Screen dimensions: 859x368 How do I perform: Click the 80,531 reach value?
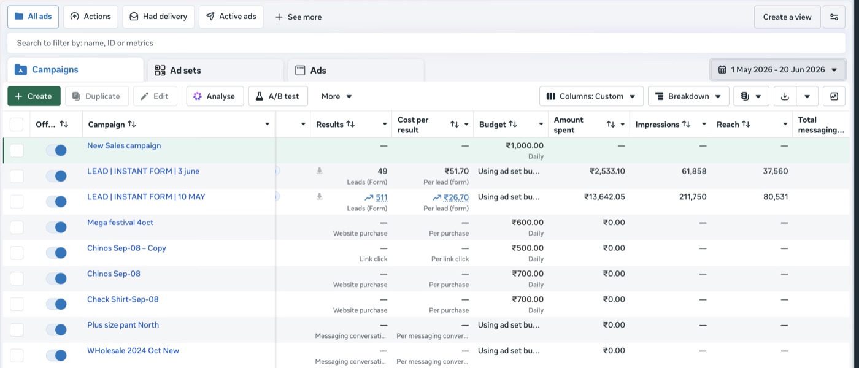(x=776, y=197)
